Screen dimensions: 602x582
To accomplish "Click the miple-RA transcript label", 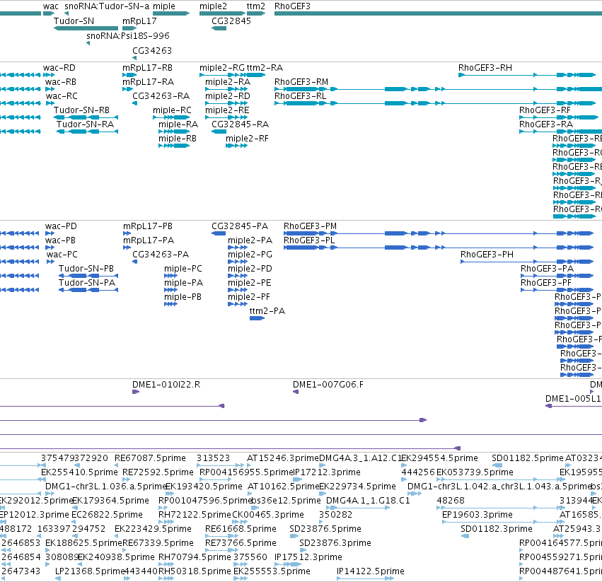I will click(178, 124).
